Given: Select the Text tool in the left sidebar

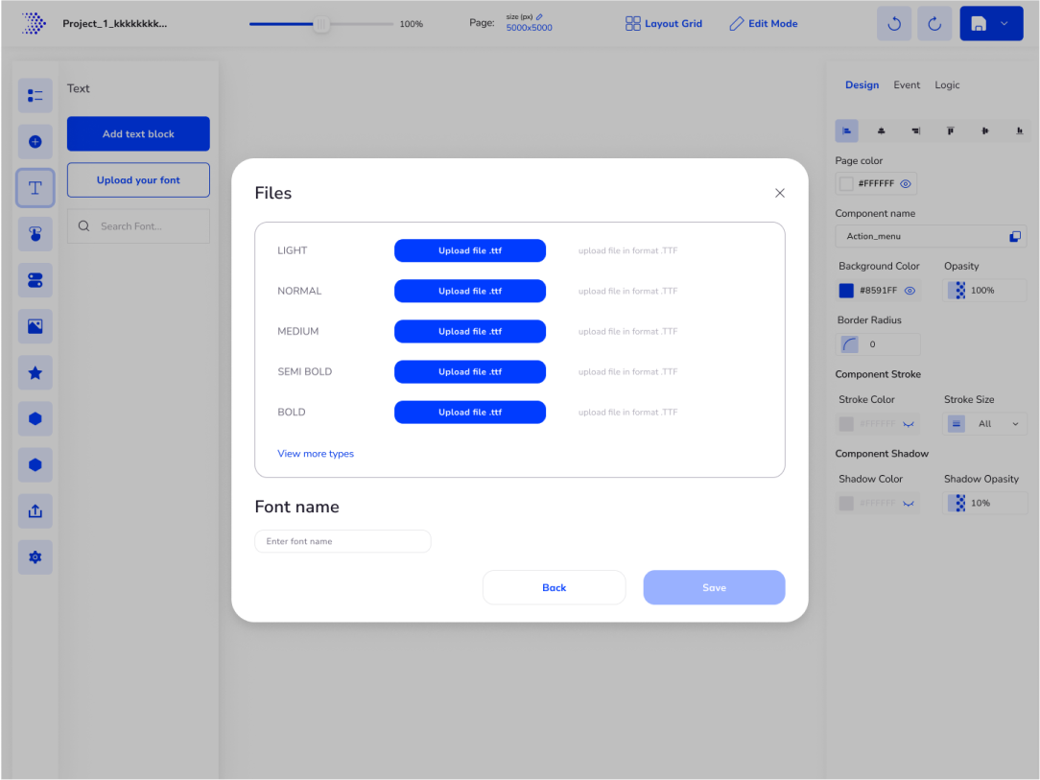Looking at the screenshot, I should coord(35,187).
